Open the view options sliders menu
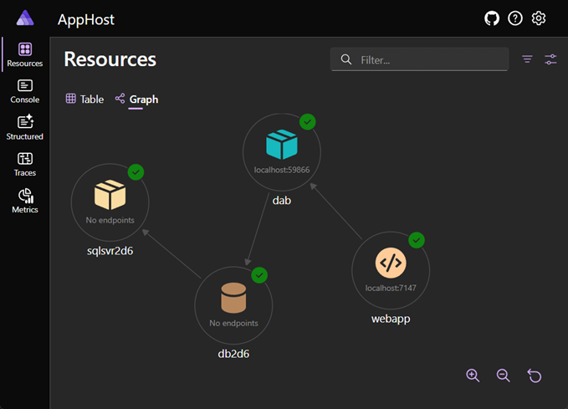Screen dimensions: 568x409 (550, 59)
